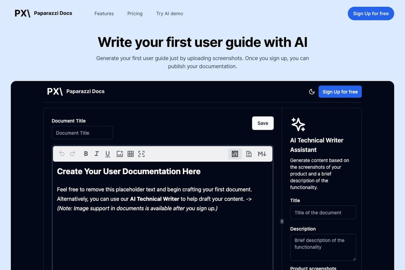
Task: Click the AI sparkle stars icon
Action: [x=298, y=124]
